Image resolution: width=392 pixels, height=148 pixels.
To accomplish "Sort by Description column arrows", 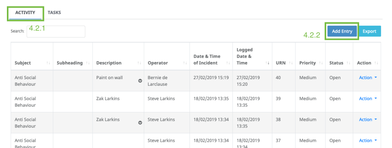I will pyautogui.click(x=139, y=63).
